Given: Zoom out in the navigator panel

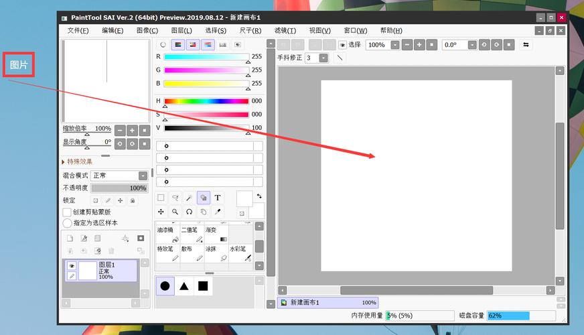Looking at the screenshot, I should pyautogui.click(x=120, y=131).
